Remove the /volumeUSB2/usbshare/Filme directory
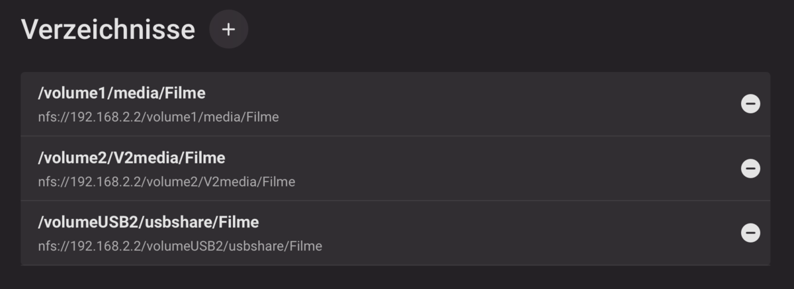This screenshot has height=289, width=794. pos(750,233)
